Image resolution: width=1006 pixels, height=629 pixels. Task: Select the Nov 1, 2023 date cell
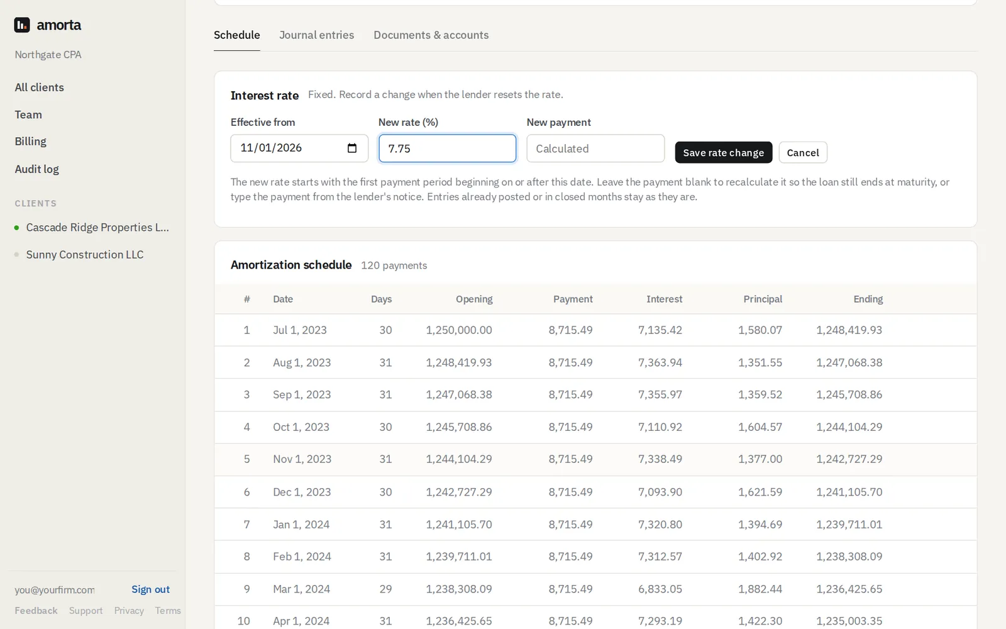[x=302, y=459]
